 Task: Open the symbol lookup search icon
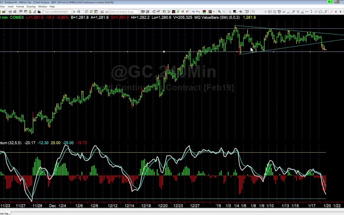78,12
